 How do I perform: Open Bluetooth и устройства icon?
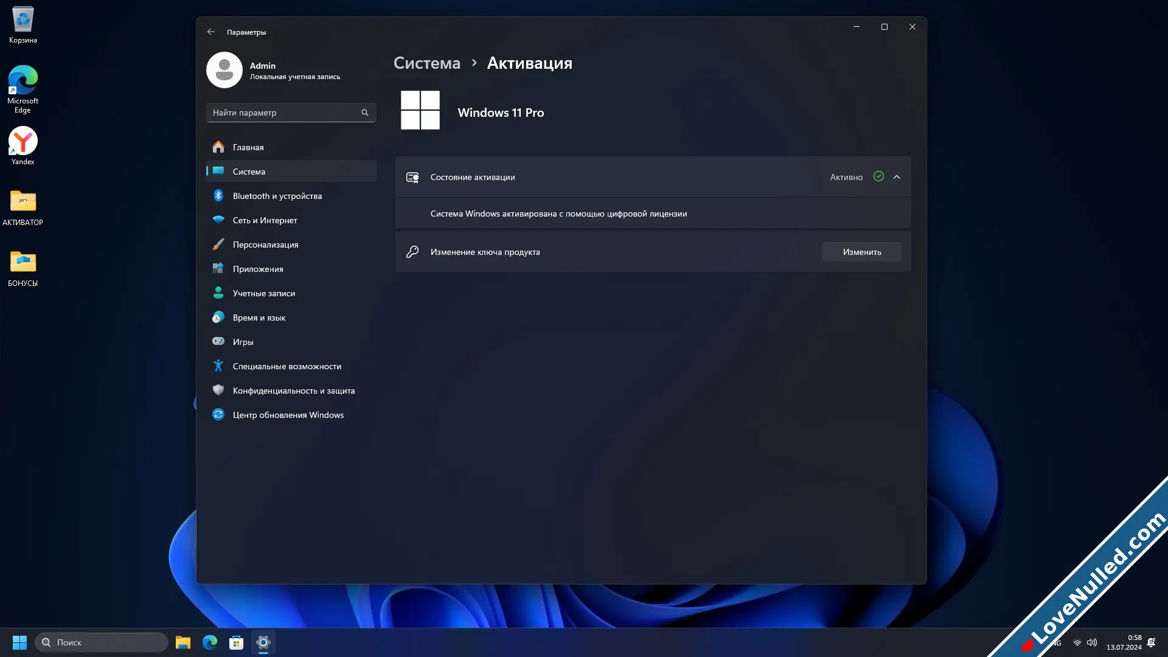click(x=218, y=195)
